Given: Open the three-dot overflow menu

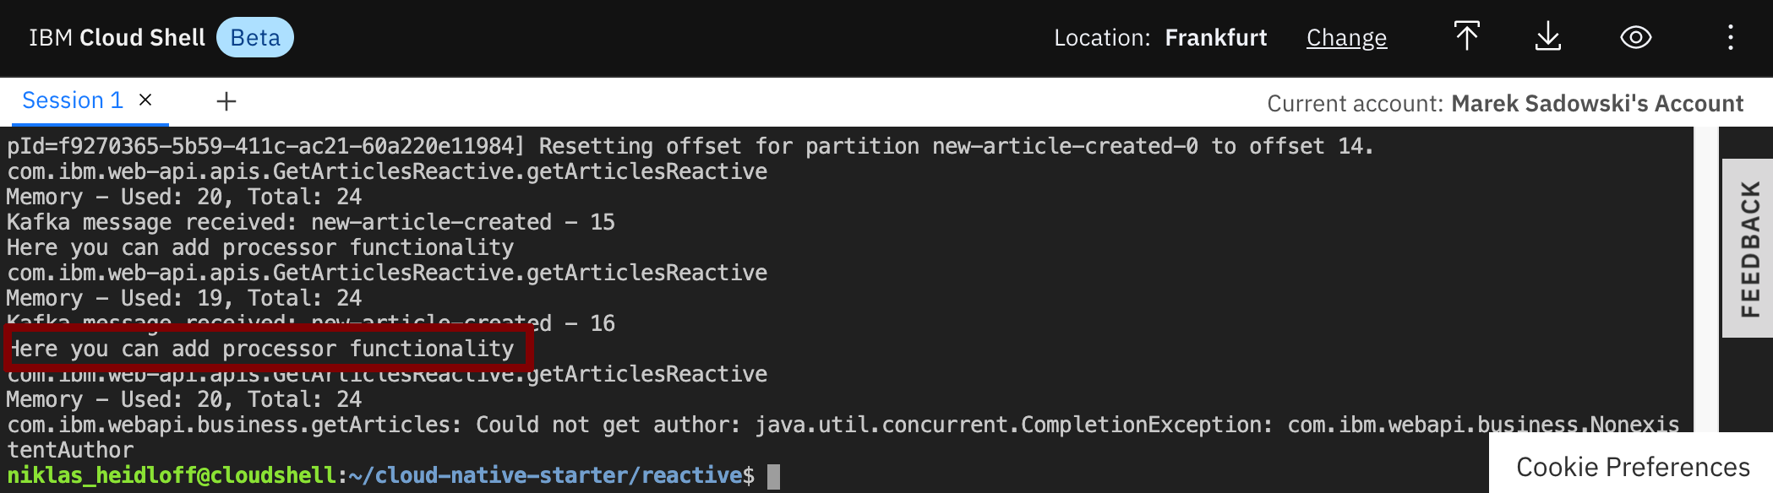Looking at the screenshot, I should tap(1731, 37).
